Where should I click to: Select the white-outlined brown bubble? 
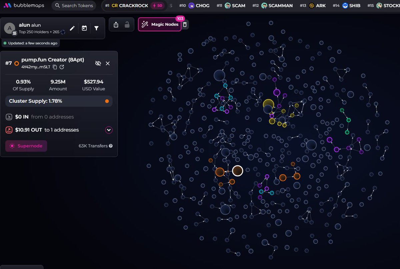(238, 171)
